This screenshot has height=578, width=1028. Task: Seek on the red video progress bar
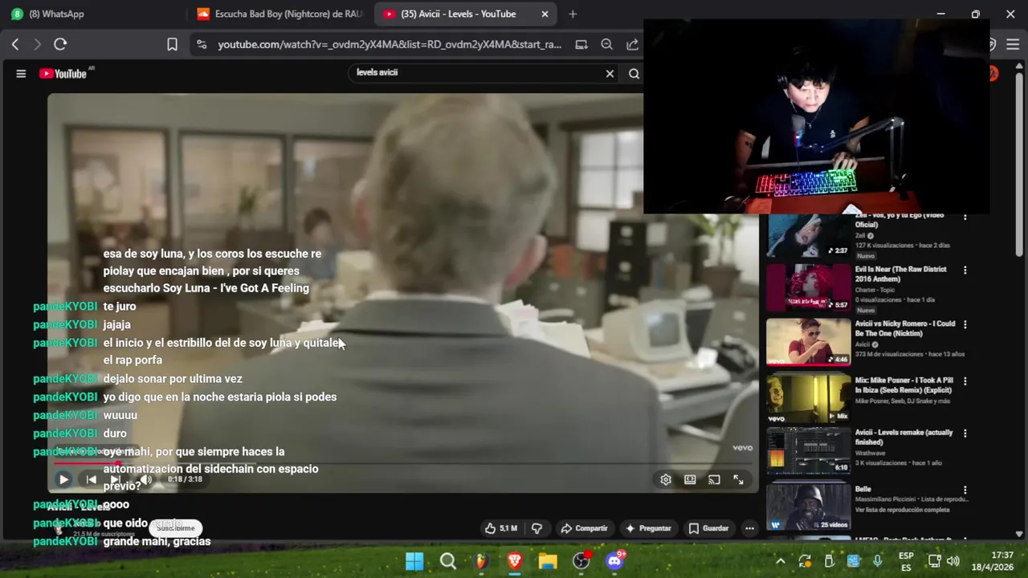(402, 462)
